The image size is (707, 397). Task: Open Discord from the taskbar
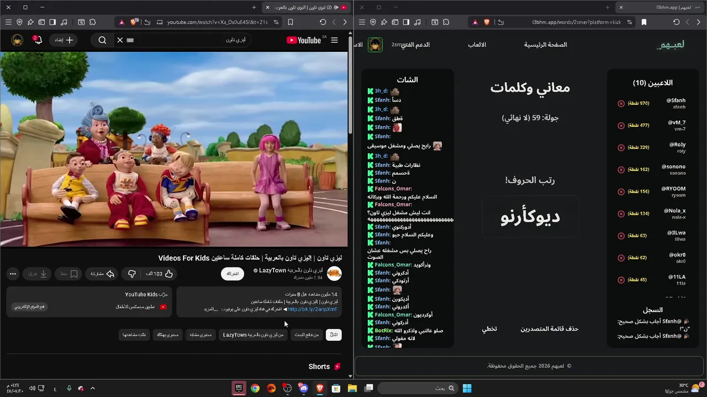pos(303,388)
